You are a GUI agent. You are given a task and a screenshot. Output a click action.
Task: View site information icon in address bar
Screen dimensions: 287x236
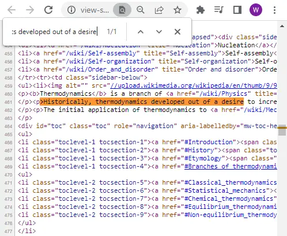(x=71, y=10)
